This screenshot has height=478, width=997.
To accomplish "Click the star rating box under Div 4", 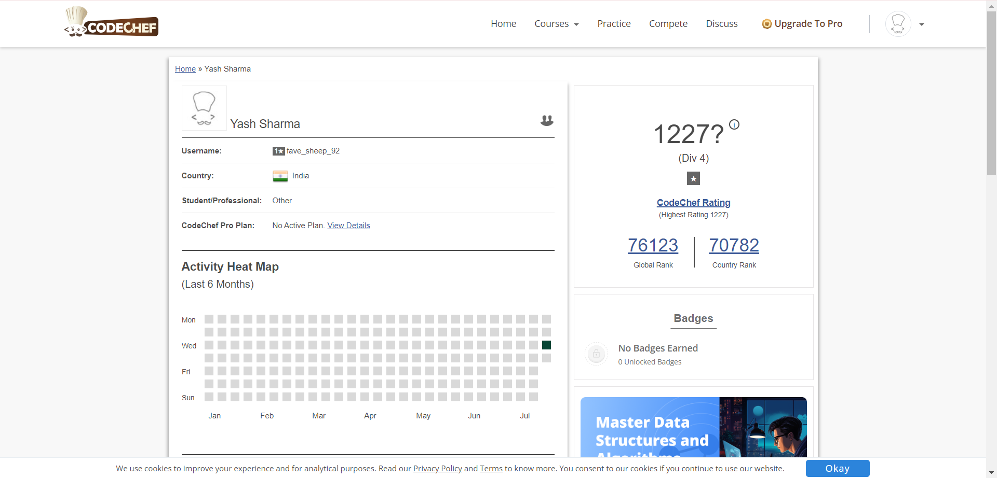I will pos(693,179).
